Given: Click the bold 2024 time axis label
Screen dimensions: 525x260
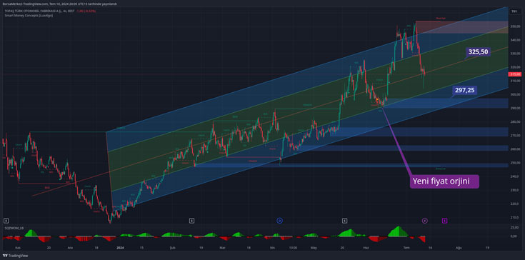Looking at the screenshot, I should pos(119,248).
